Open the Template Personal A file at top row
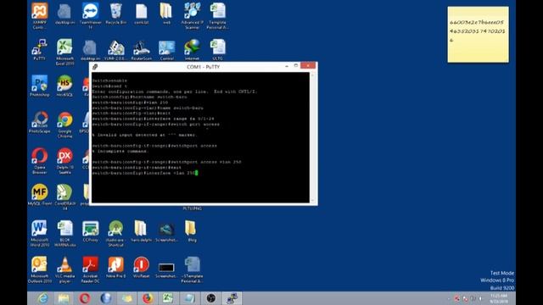543x305 pixels. pyautogui.click(x=217, y=15)
